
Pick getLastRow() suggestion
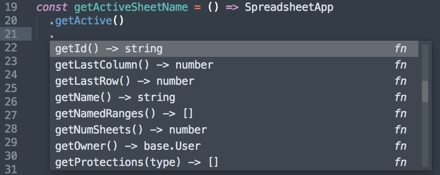pyautogui.click(x=234, y=81)
